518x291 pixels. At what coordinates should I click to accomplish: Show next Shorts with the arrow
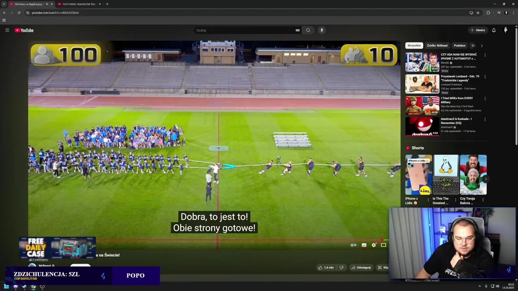(485, 179)
